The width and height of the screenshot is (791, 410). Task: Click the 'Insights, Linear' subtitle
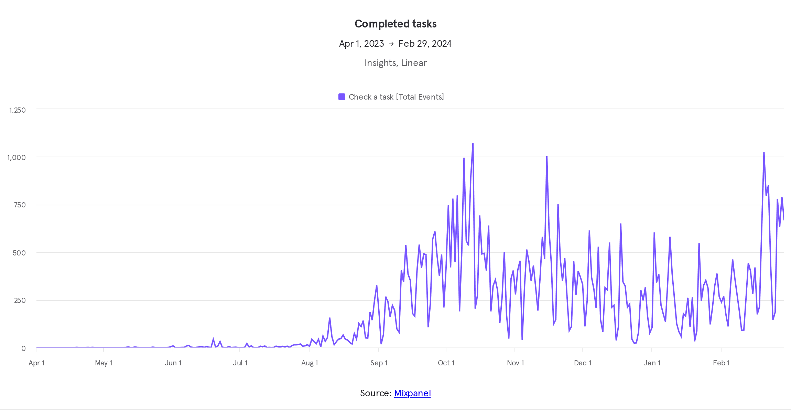[395, 63]
